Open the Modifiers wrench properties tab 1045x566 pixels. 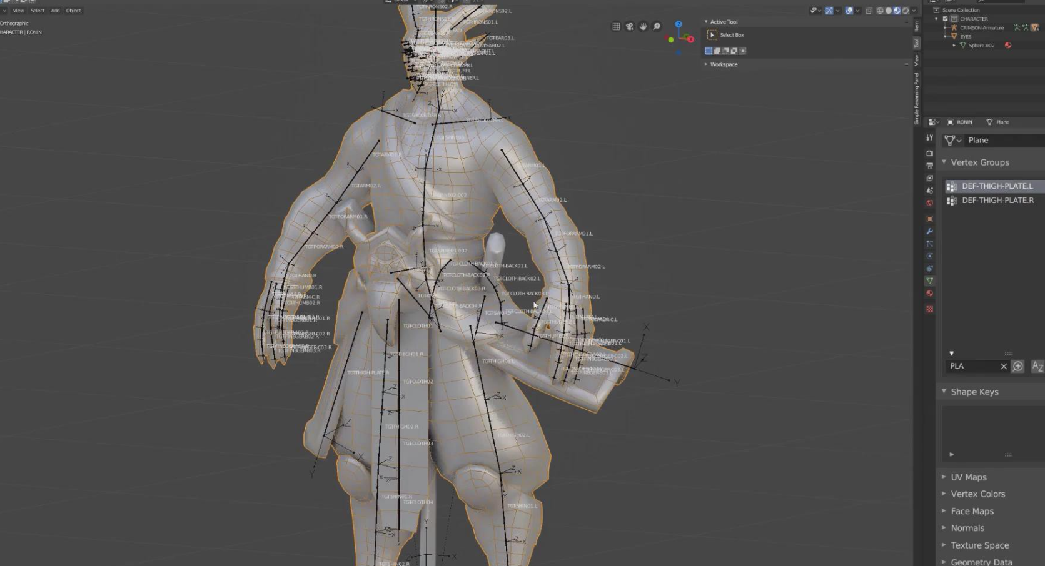[929, 231]
